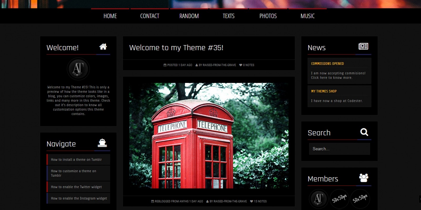Open 'How to customize a theme on Tumblr' link
This screenshot has width=421, height=210.
point(78,173)
